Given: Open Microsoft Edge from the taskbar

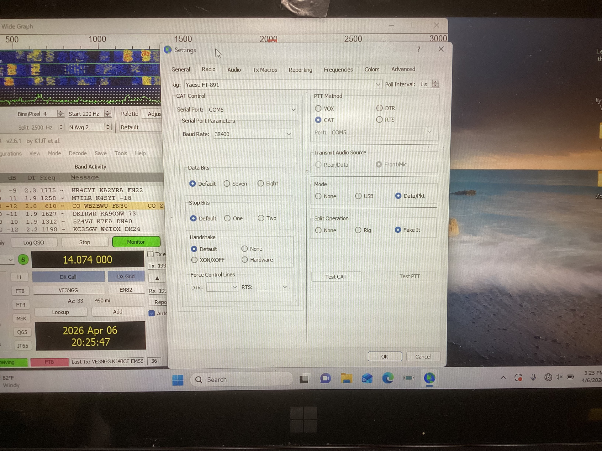Looking at the screenshot, I should pos(388,379).
